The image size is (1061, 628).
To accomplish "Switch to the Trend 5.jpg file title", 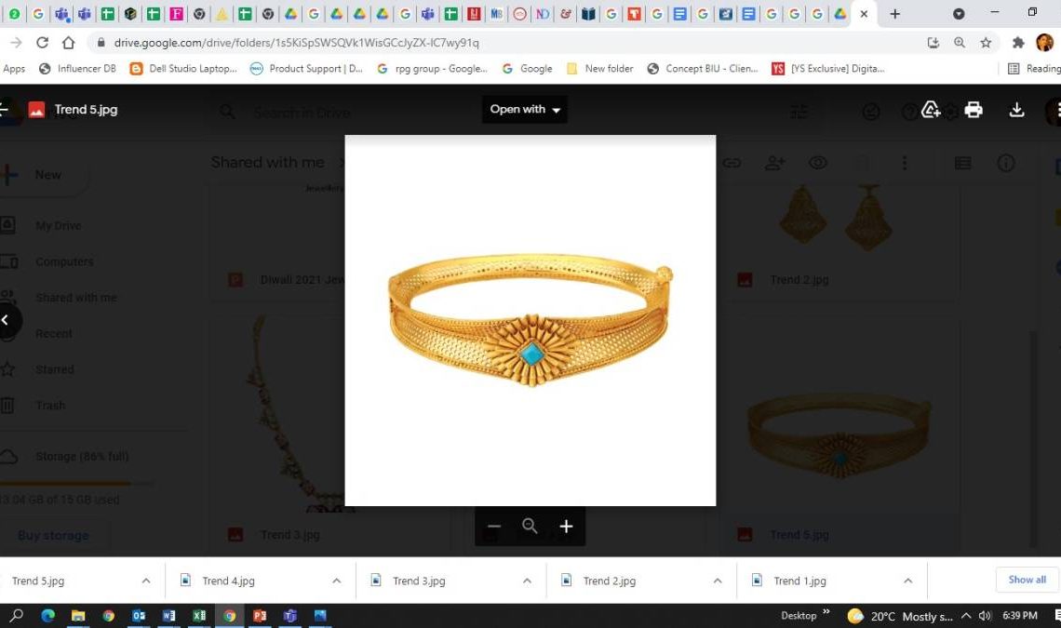I will (x=86, y=109).
